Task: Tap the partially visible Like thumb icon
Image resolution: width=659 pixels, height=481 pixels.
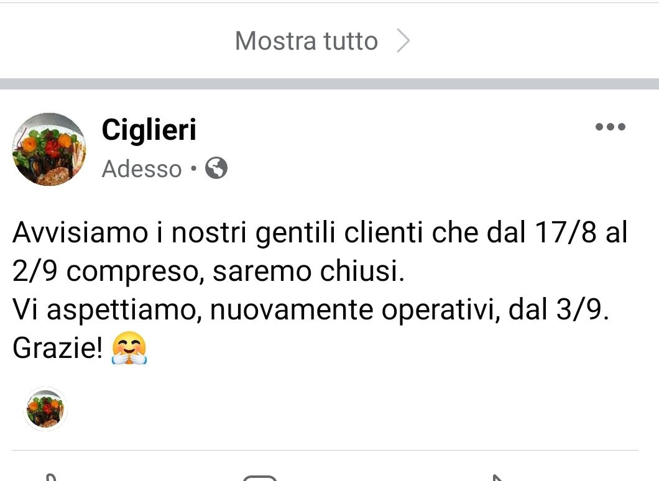Action: [50, 477]
